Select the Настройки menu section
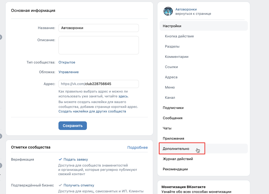 tap(172, 26)
